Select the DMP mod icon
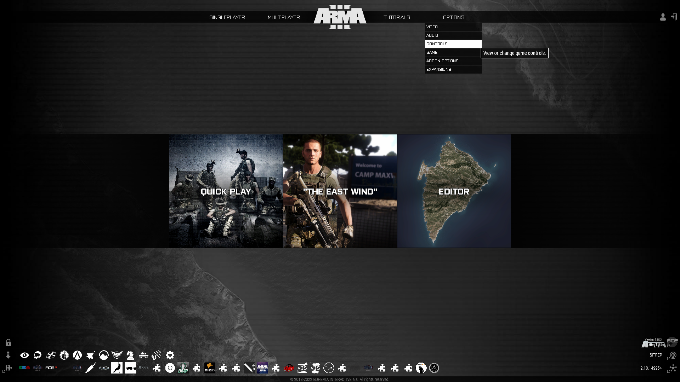The image size is (680, 382). (183, 369)
